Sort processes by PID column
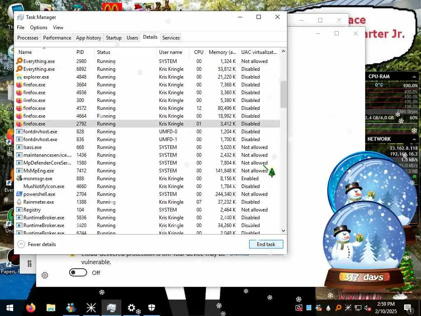421x316 pixels. [x=84, y=52]
